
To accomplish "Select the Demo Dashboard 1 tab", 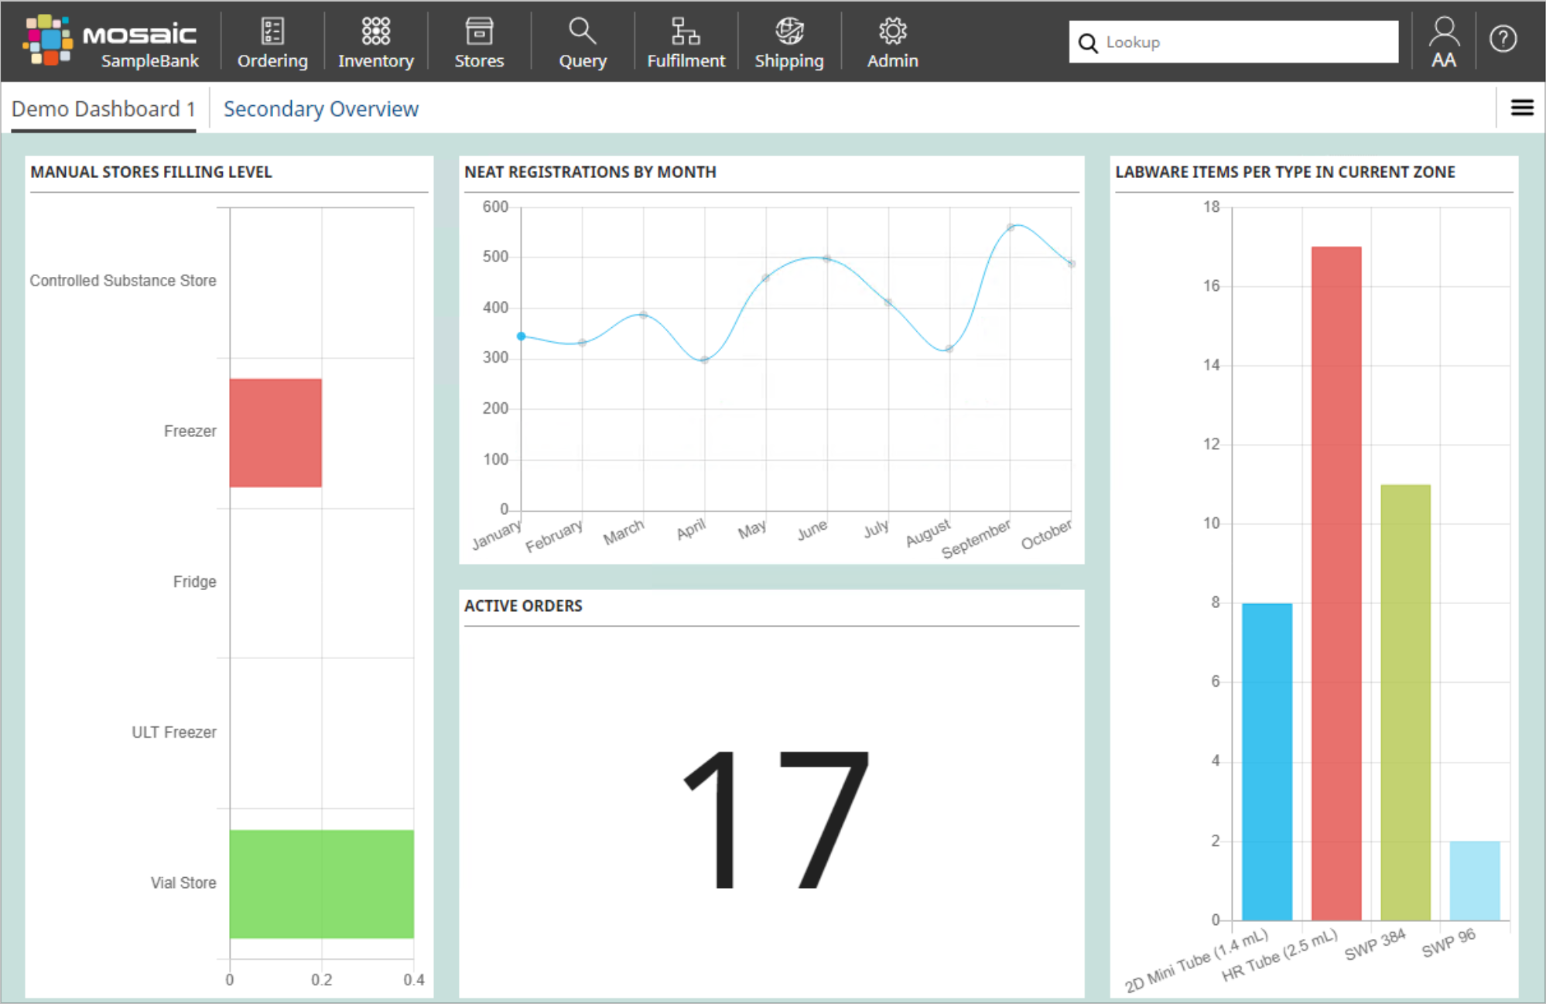I will pyautogui.click(x=101, y=109).
